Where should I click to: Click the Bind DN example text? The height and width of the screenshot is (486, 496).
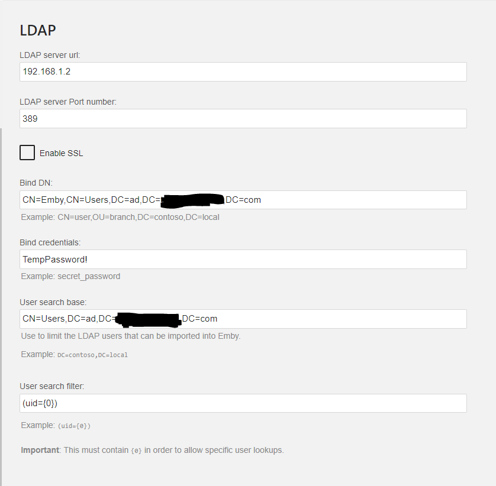tap(120, 217)
